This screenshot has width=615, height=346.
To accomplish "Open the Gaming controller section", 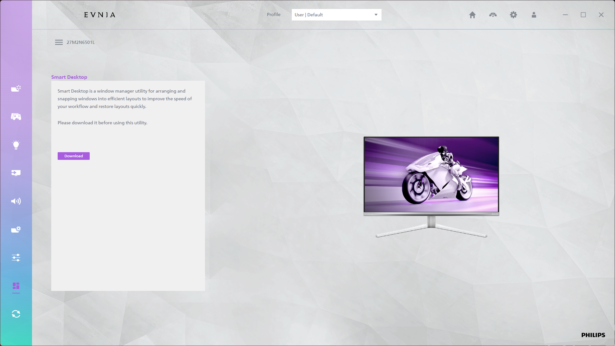I will pos(16,117).
